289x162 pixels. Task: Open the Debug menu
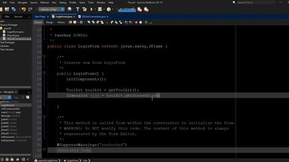coord(63,3)
